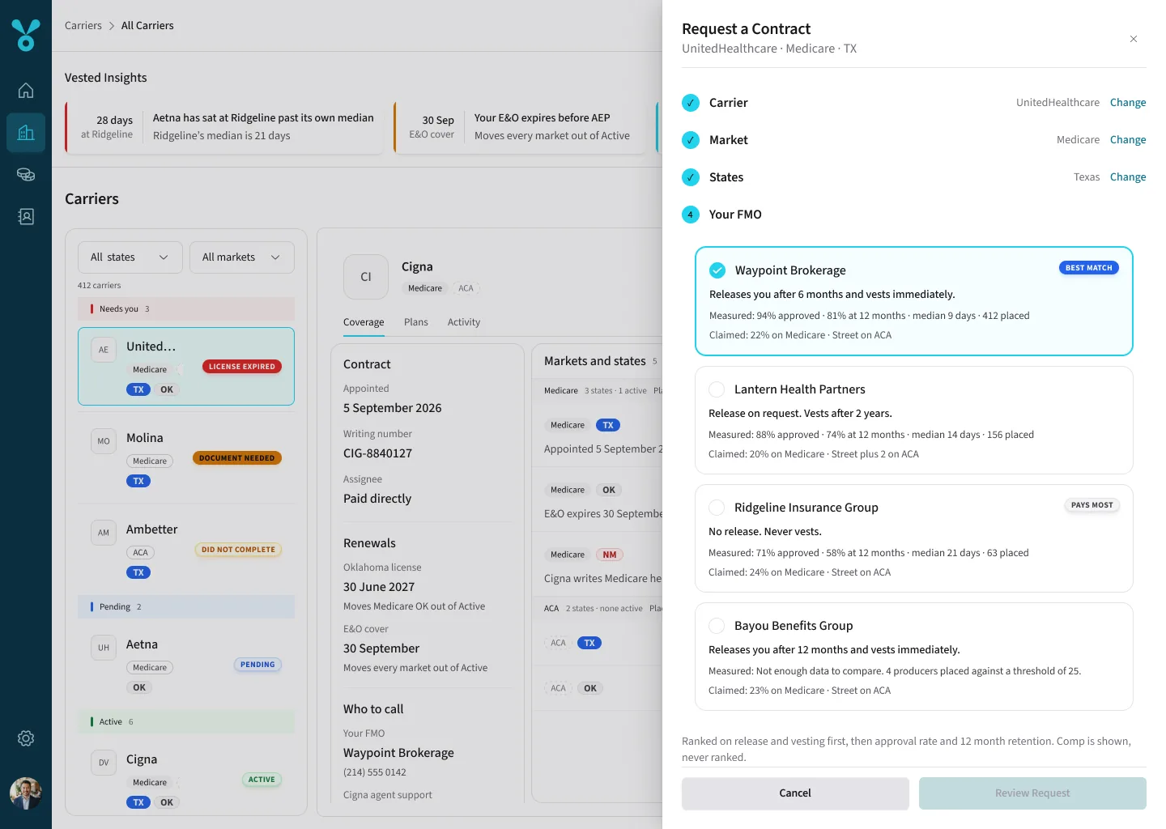Open the E&O expires insight card
Screen dimensions: 1166x829
(520, 127)
